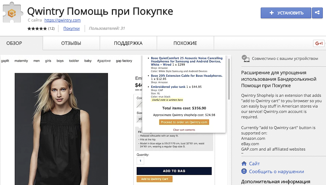Click the five-star rating
Image resolution: width=326 pixels, height=185 pixels.
tap(37, 29)
